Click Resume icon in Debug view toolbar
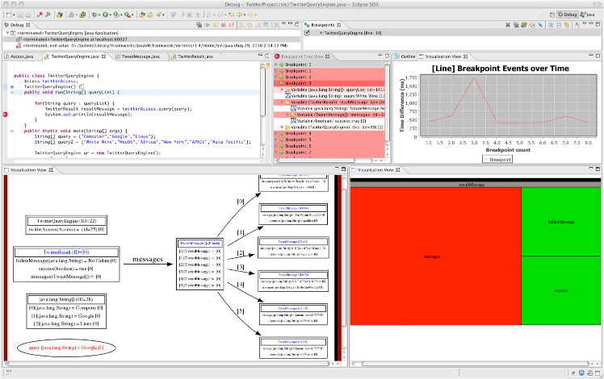Image resolution: width=604 pixels, height=379 pixels. 208,25
